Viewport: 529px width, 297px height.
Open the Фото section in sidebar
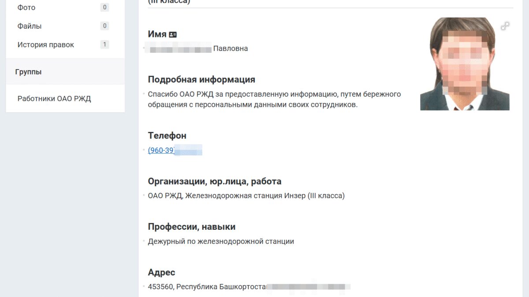(x=26, y=7)
